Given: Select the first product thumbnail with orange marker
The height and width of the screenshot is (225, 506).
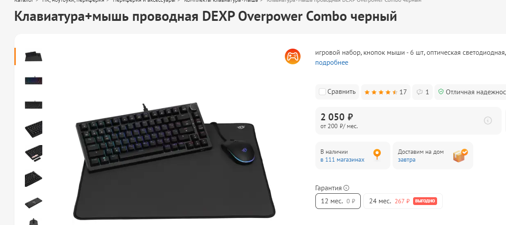Looking at the screenshot, I should 34,56.
